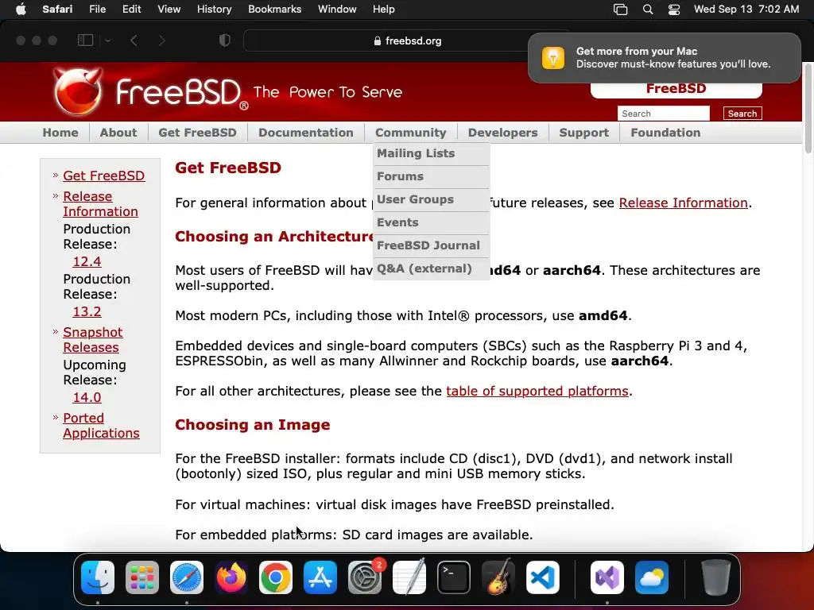Open sidebar Release Information link
Image resolution: width=814 pixels, height=610 pixels.
coord(100,204)
